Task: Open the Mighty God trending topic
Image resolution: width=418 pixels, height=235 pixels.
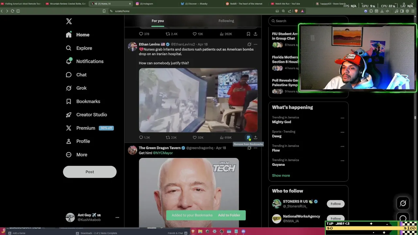Action: pos(281,122)
